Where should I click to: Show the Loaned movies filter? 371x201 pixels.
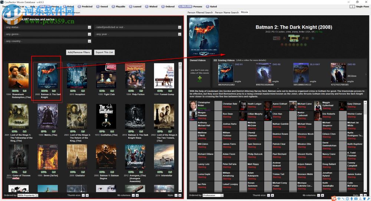click(x=135, y=7)
